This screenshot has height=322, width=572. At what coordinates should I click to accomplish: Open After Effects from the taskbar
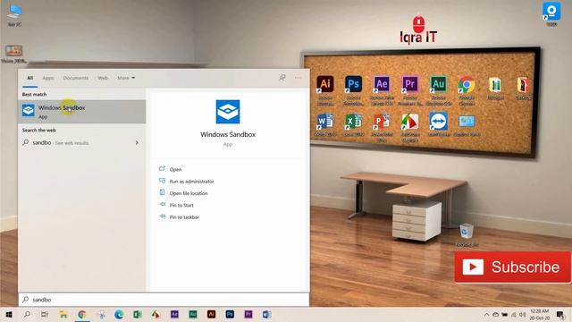tap(174, 314)
